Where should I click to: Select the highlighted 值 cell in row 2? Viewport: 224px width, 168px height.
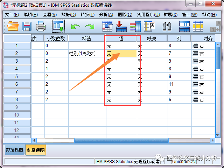coord(121,54)
